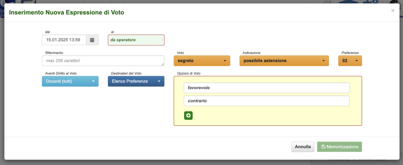The image size is (403, 165).
Task: Expand the 'Docenti (tutti)' dropdown
Action: (70, 81)
